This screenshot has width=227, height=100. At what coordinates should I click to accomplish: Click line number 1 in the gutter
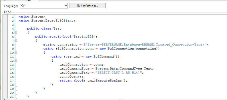coord(12,16)
